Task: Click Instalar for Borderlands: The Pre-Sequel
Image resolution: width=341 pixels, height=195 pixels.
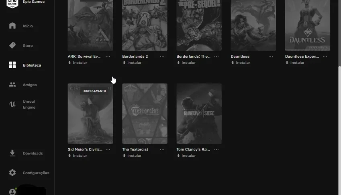Action: (x=189, y=63)
